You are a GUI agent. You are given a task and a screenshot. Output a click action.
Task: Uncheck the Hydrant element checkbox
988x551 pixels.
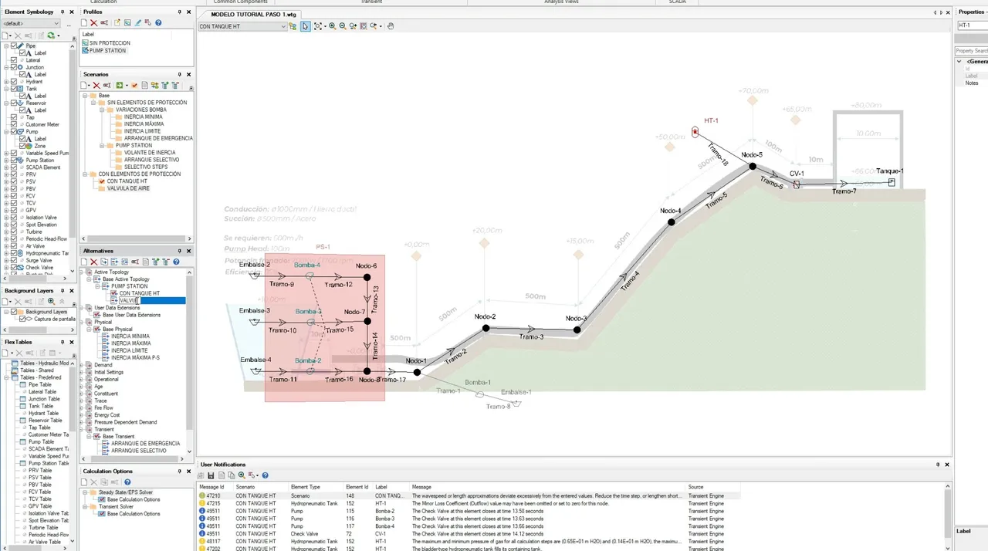point(14,81)
